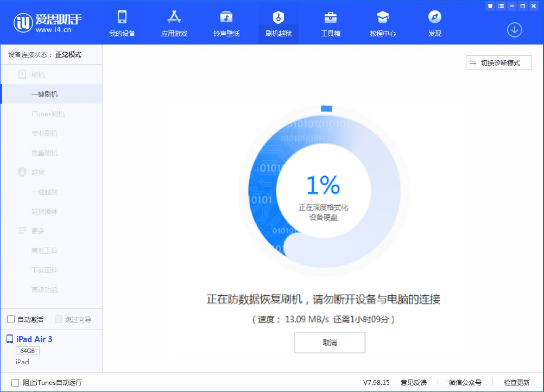The height and width of the screenshot is (392, 544).
Task: Click the blue download arrow icon
Action: 514,30
